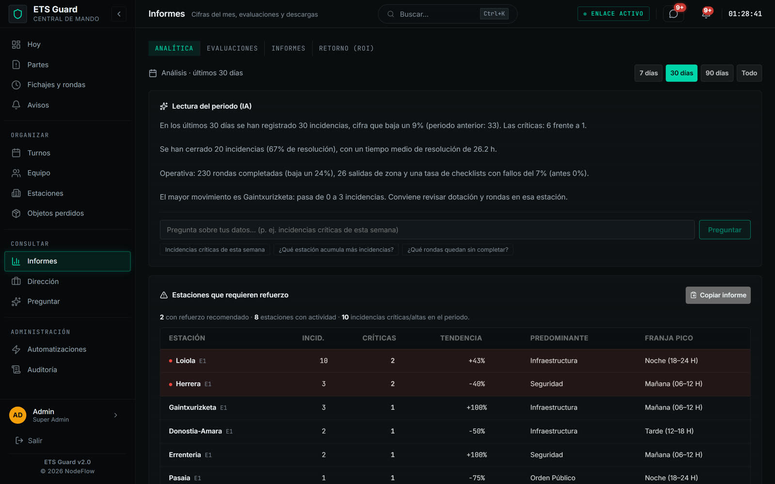Click the Enlace Activo status badge
775x484 pixels.
pyautogui.click(x=613, y=14)
